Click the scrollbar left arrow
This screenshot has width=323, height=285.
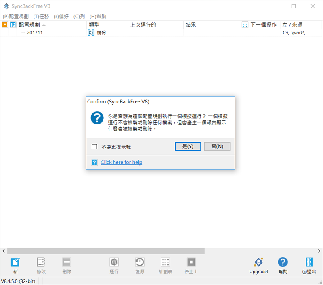pos(4,251)
